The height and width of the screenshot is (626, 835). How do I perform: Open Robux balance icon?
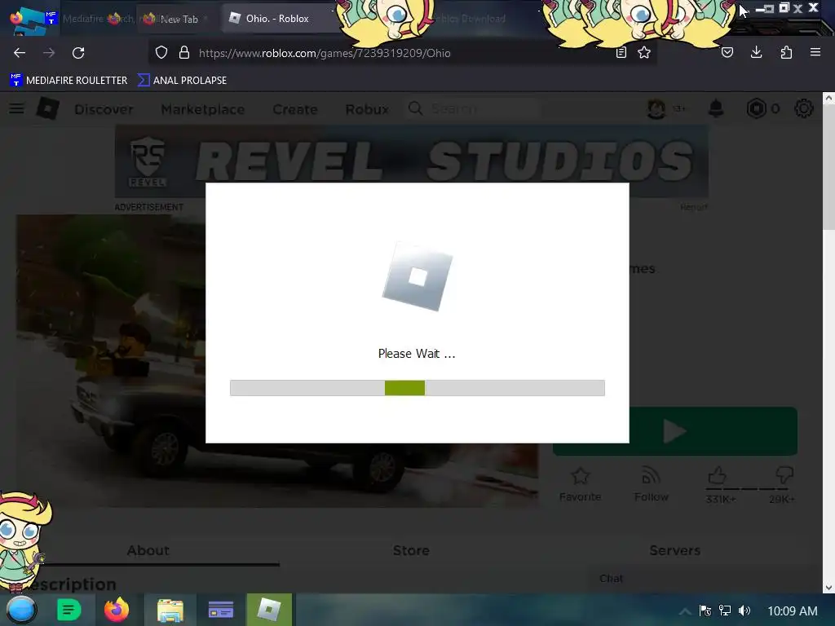[x=756, y=108]
